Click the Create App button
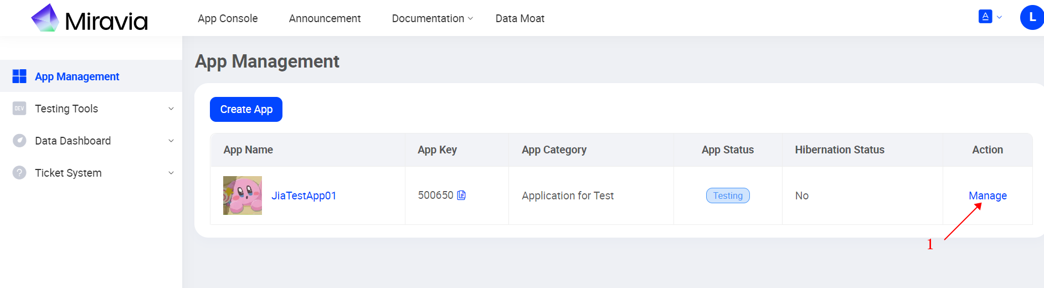The height and width of the screenshot is (288, 1044). point(246,110)
